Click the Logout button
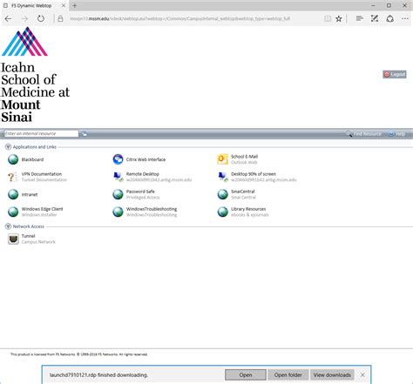This screenshot has width=413, height=384. click(x=395, y=74)
